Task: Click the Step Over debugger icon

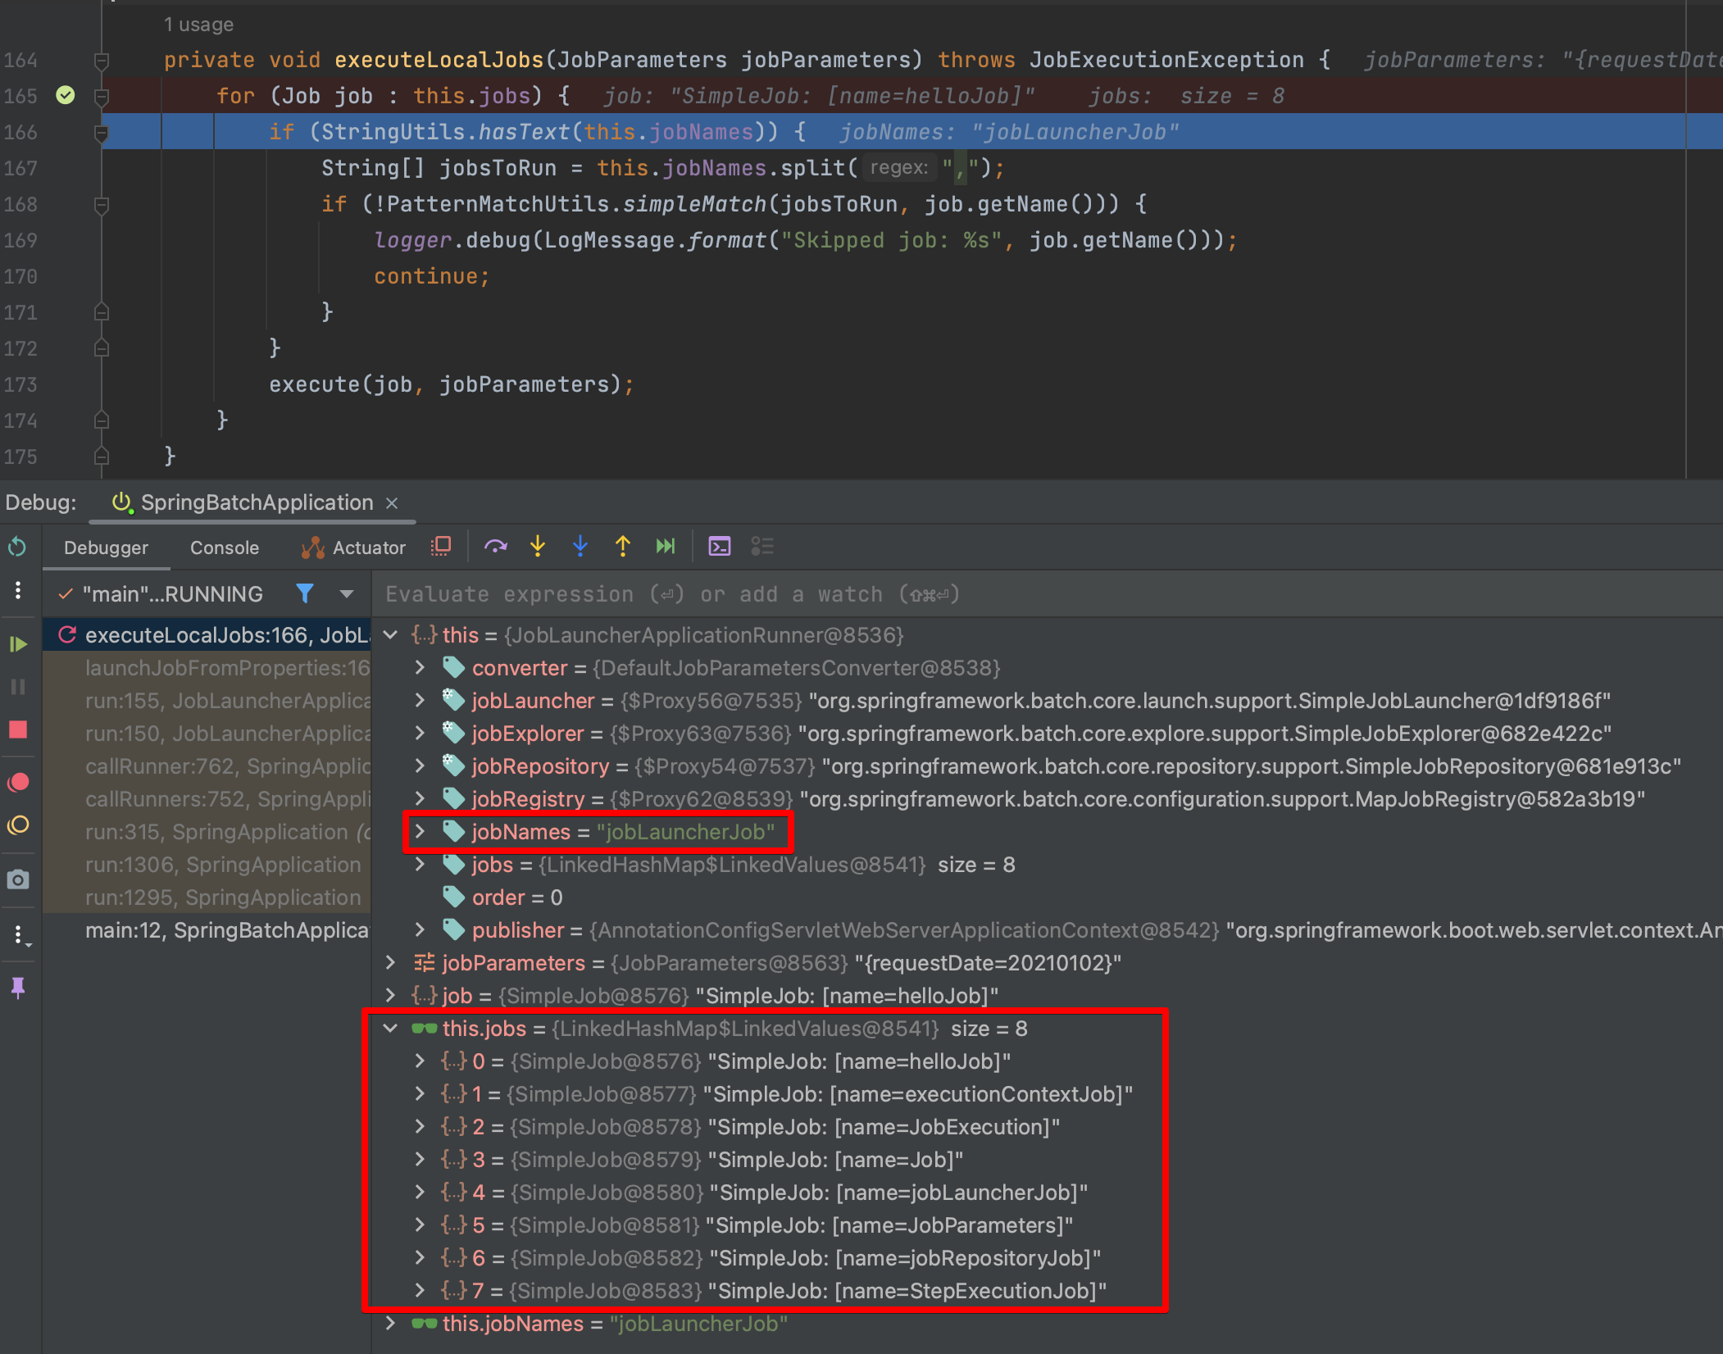Action: pyautogui.click(x=495, y=547)
